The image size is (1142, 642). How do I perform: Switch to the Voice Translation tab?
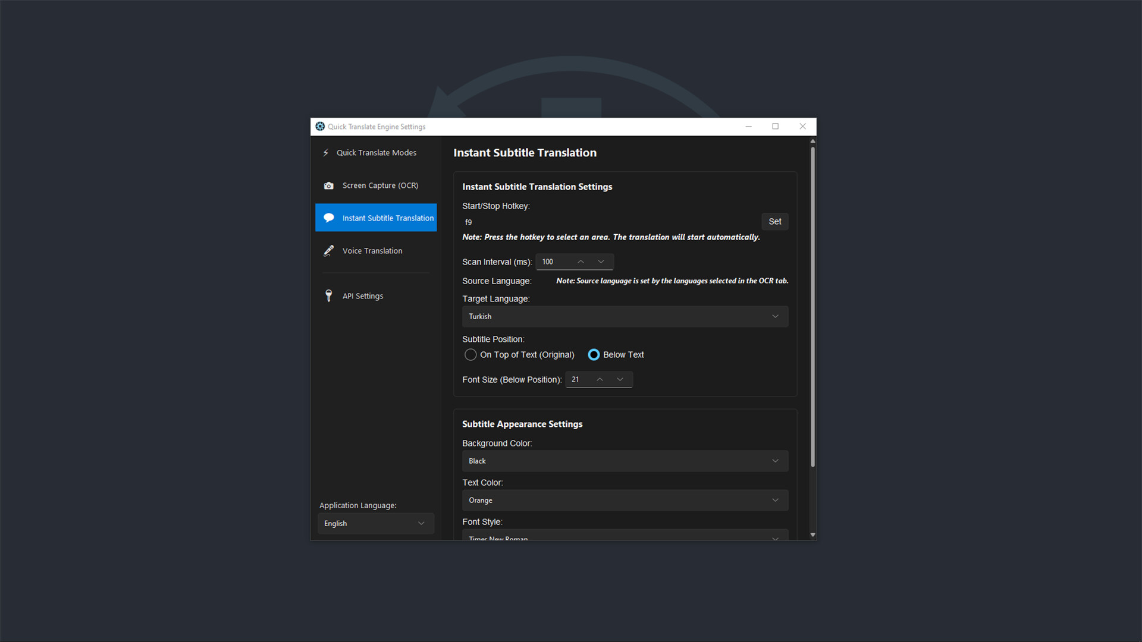tap(372, 250)
